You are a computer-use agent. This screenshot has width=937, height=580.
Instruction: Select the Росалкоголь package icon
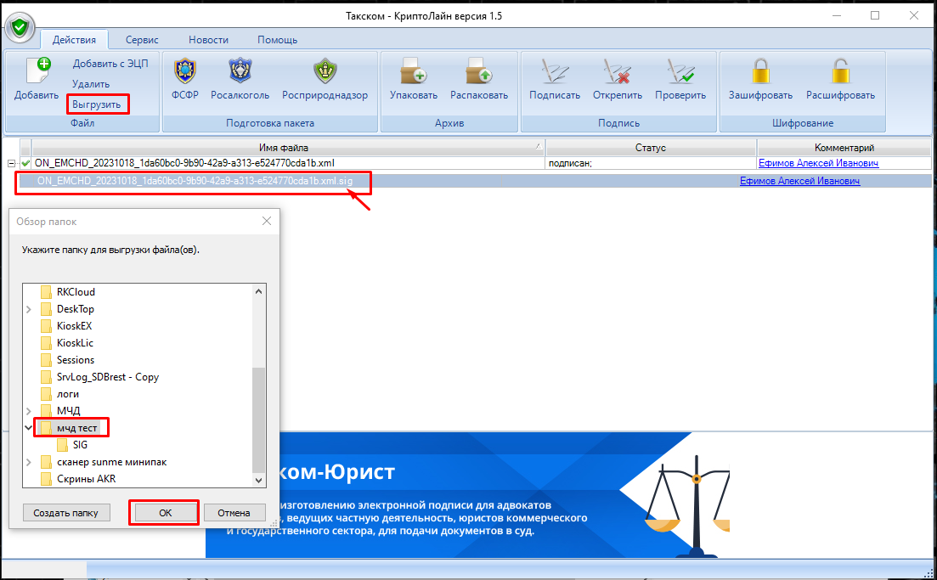[x=240, y=71]
